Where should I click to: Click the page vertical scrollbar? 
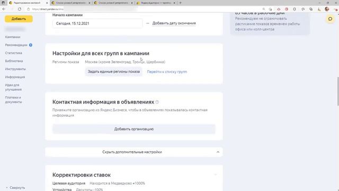click(x=338, y=91)
